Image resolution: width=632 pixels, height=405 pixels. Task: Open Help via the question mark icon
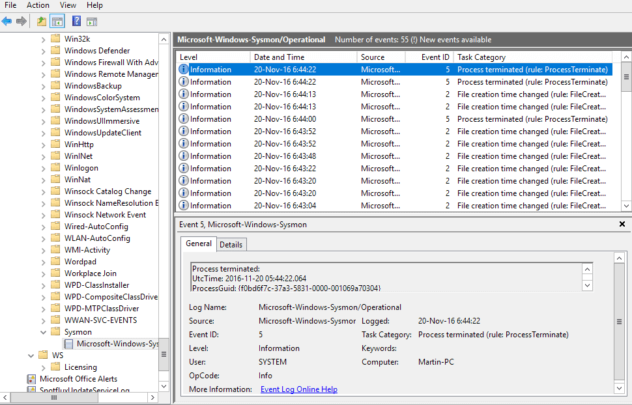pyautogui.click(x=77, y=21)
